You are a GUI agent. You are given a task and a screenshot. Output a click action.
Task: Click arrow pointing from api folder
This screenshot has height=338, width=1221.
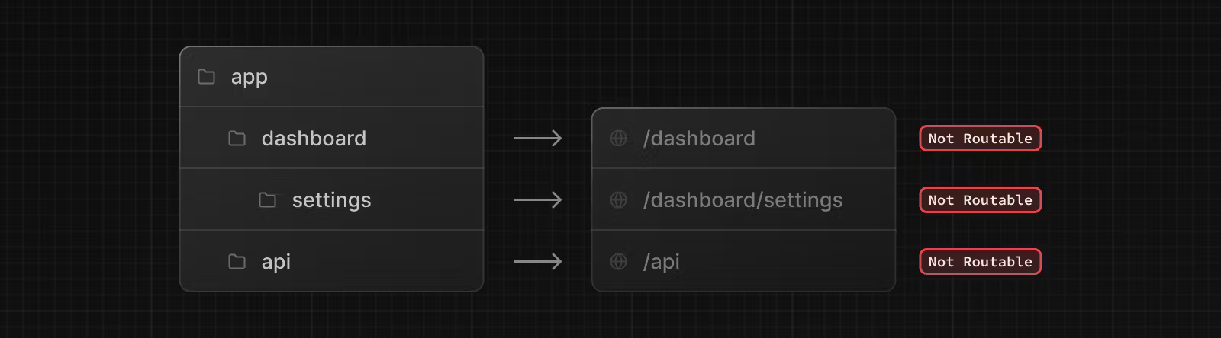537,262
